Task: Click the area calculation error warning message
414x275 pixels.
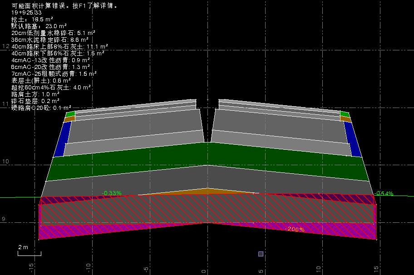Action: [64, 5]
